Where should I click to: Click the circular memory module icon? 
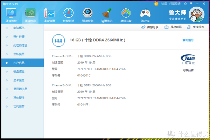tap(58, 40)
